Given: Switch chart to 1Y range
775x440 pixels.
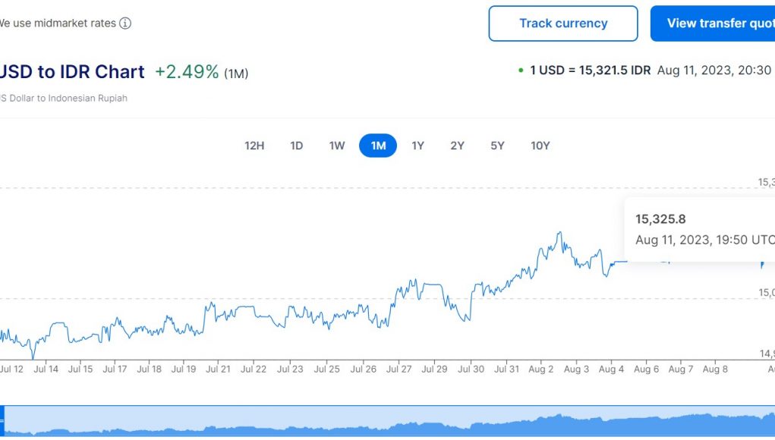Looking at the screenshot, I should [x=417, y=146].
